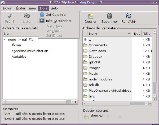Minimize the TiLP2 window
Viewport: 159px width, 125px height.
pos(149,3)
